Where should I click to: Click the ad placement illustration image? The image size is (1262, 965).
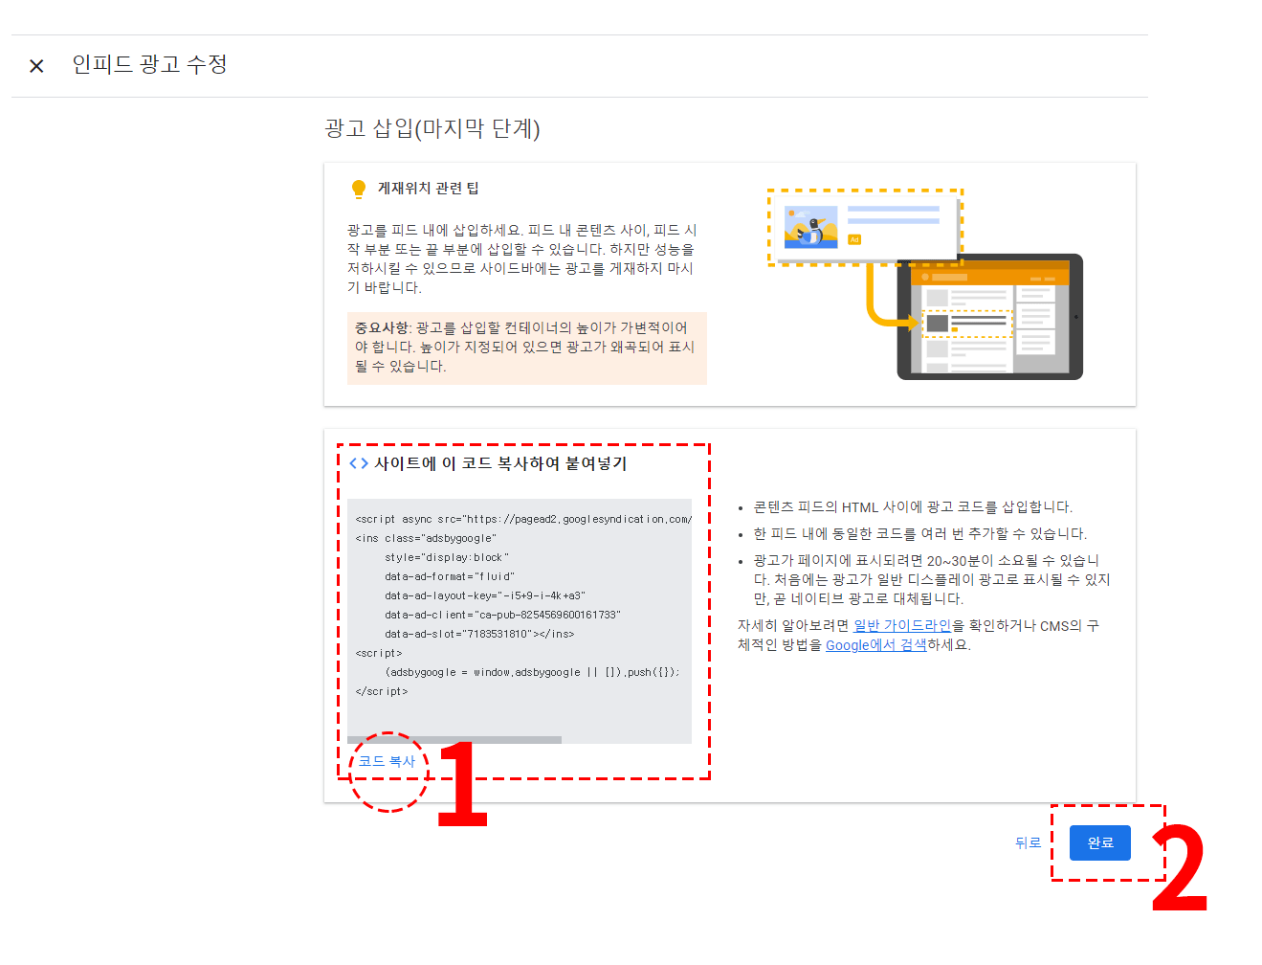coord(925,284)
